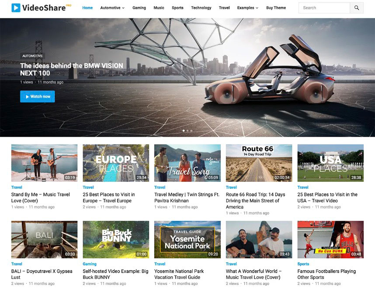Open the Travel Song video thumbnail
375x289 pixels.
coord(187,163)
